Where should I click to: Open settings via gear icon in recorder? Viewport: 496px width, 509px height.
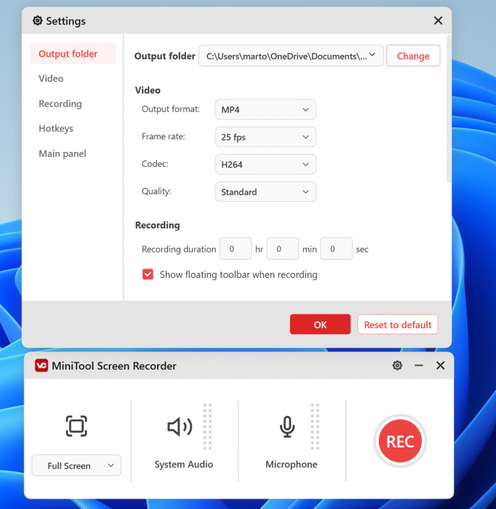(x=398, y=366)
